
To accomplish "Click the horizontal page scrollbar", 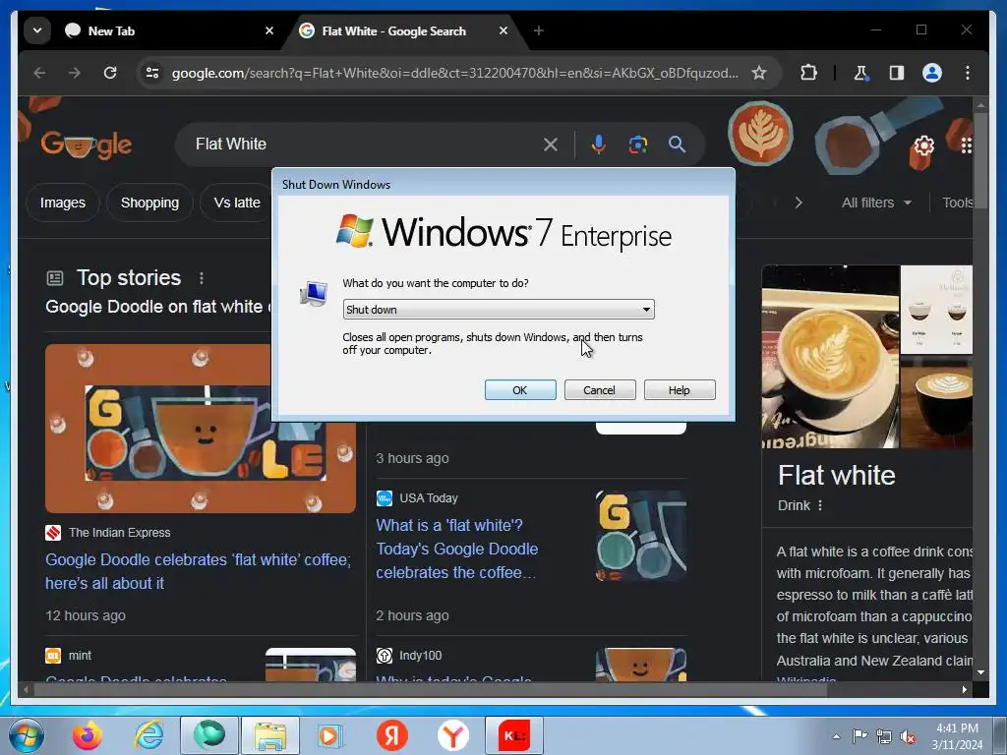I will click(x=431, y=689).
